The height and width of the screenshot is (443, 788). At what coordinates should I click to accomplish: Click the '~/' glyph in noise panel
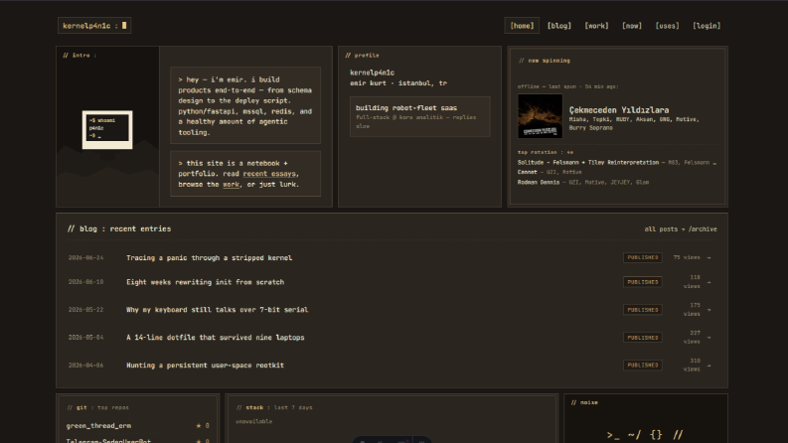tap(635, 435)
